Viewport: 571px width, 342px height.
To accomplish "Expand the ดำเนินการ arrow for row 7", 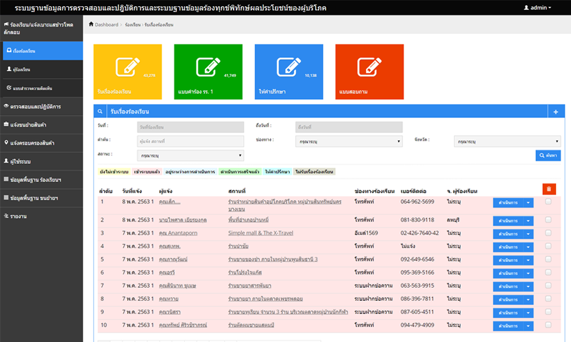I will pyautogui.click(x=528, y=287).
